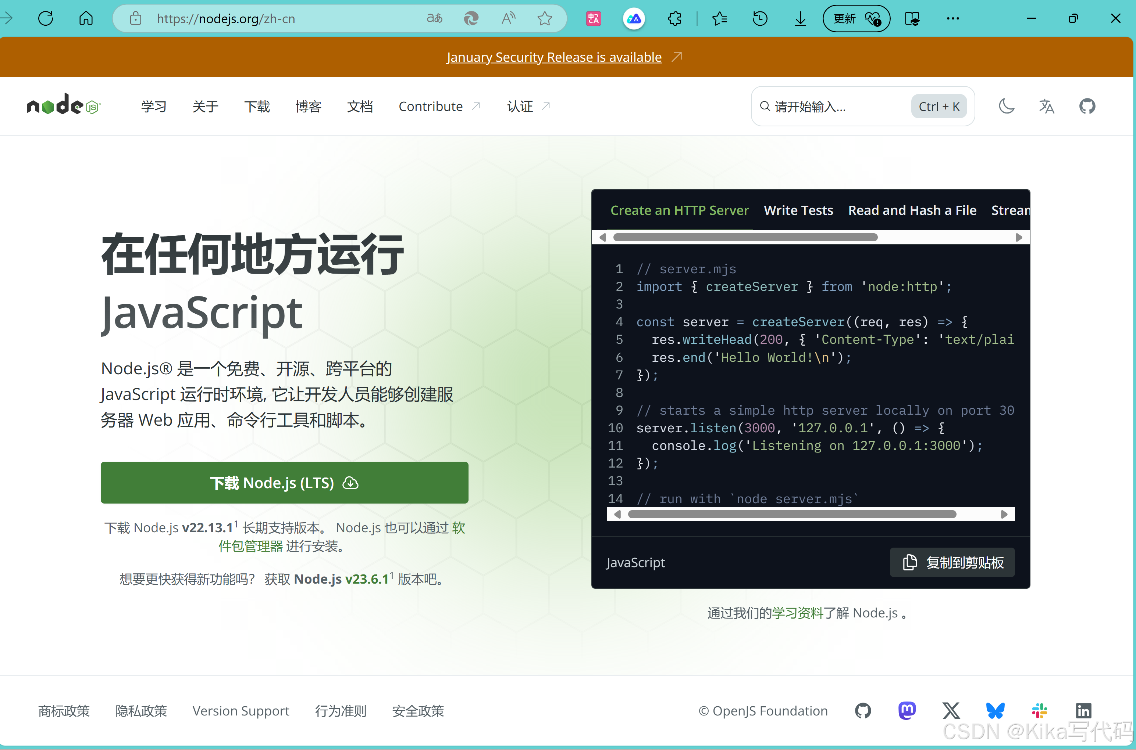Image resolution: width=1136 pixels, height=750 pixels.
Task: Click the 下载 Node.js (LTS) button
Action: (x=284, y=482)
